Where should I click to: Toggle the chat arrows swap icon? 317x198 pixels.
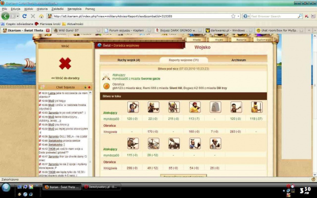click(x=42, y=87)
